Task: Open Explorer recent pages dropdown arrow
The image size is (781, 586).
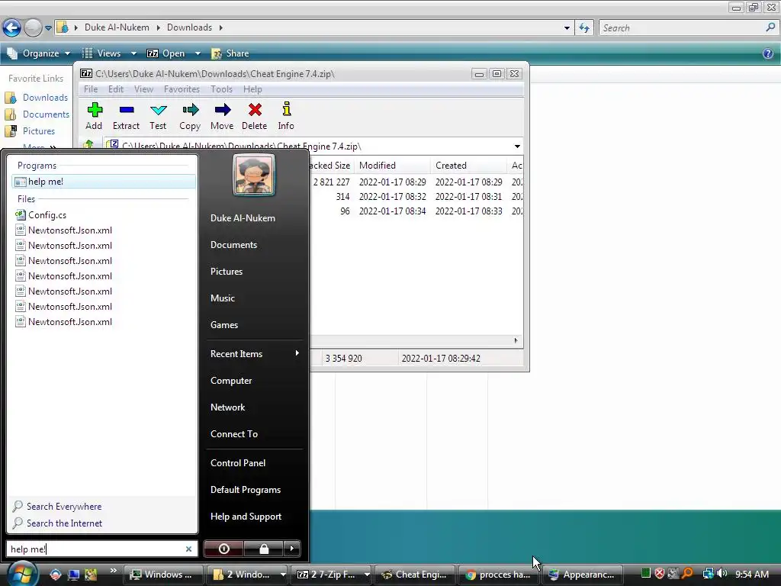Action: [48, 28]
